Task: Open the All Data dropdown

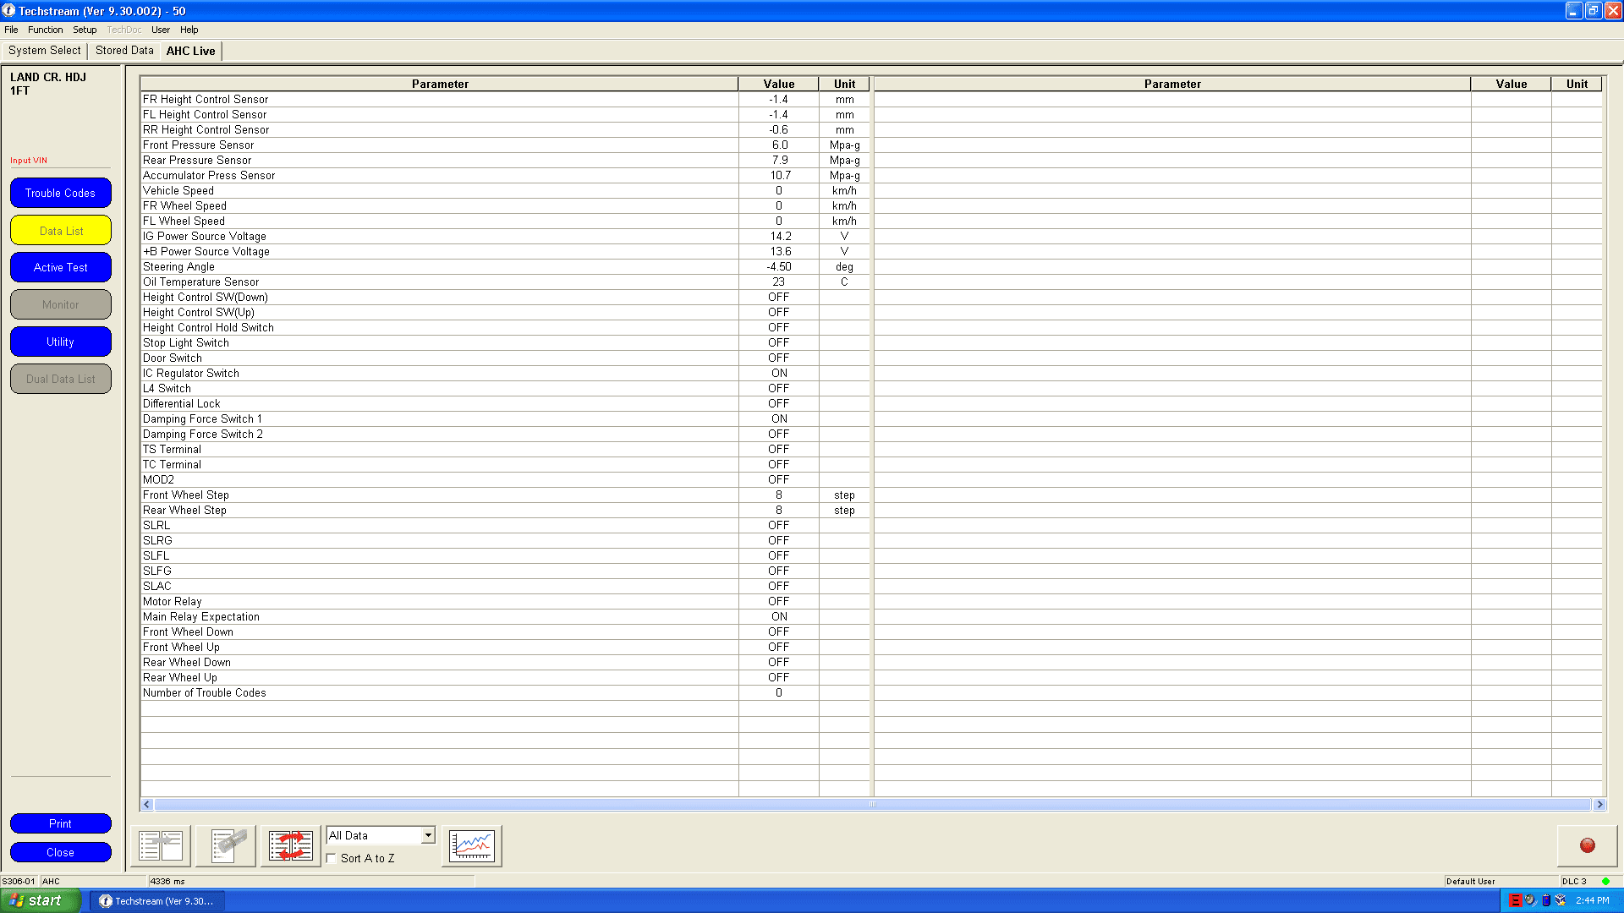Action: click(x=381, y=835)
